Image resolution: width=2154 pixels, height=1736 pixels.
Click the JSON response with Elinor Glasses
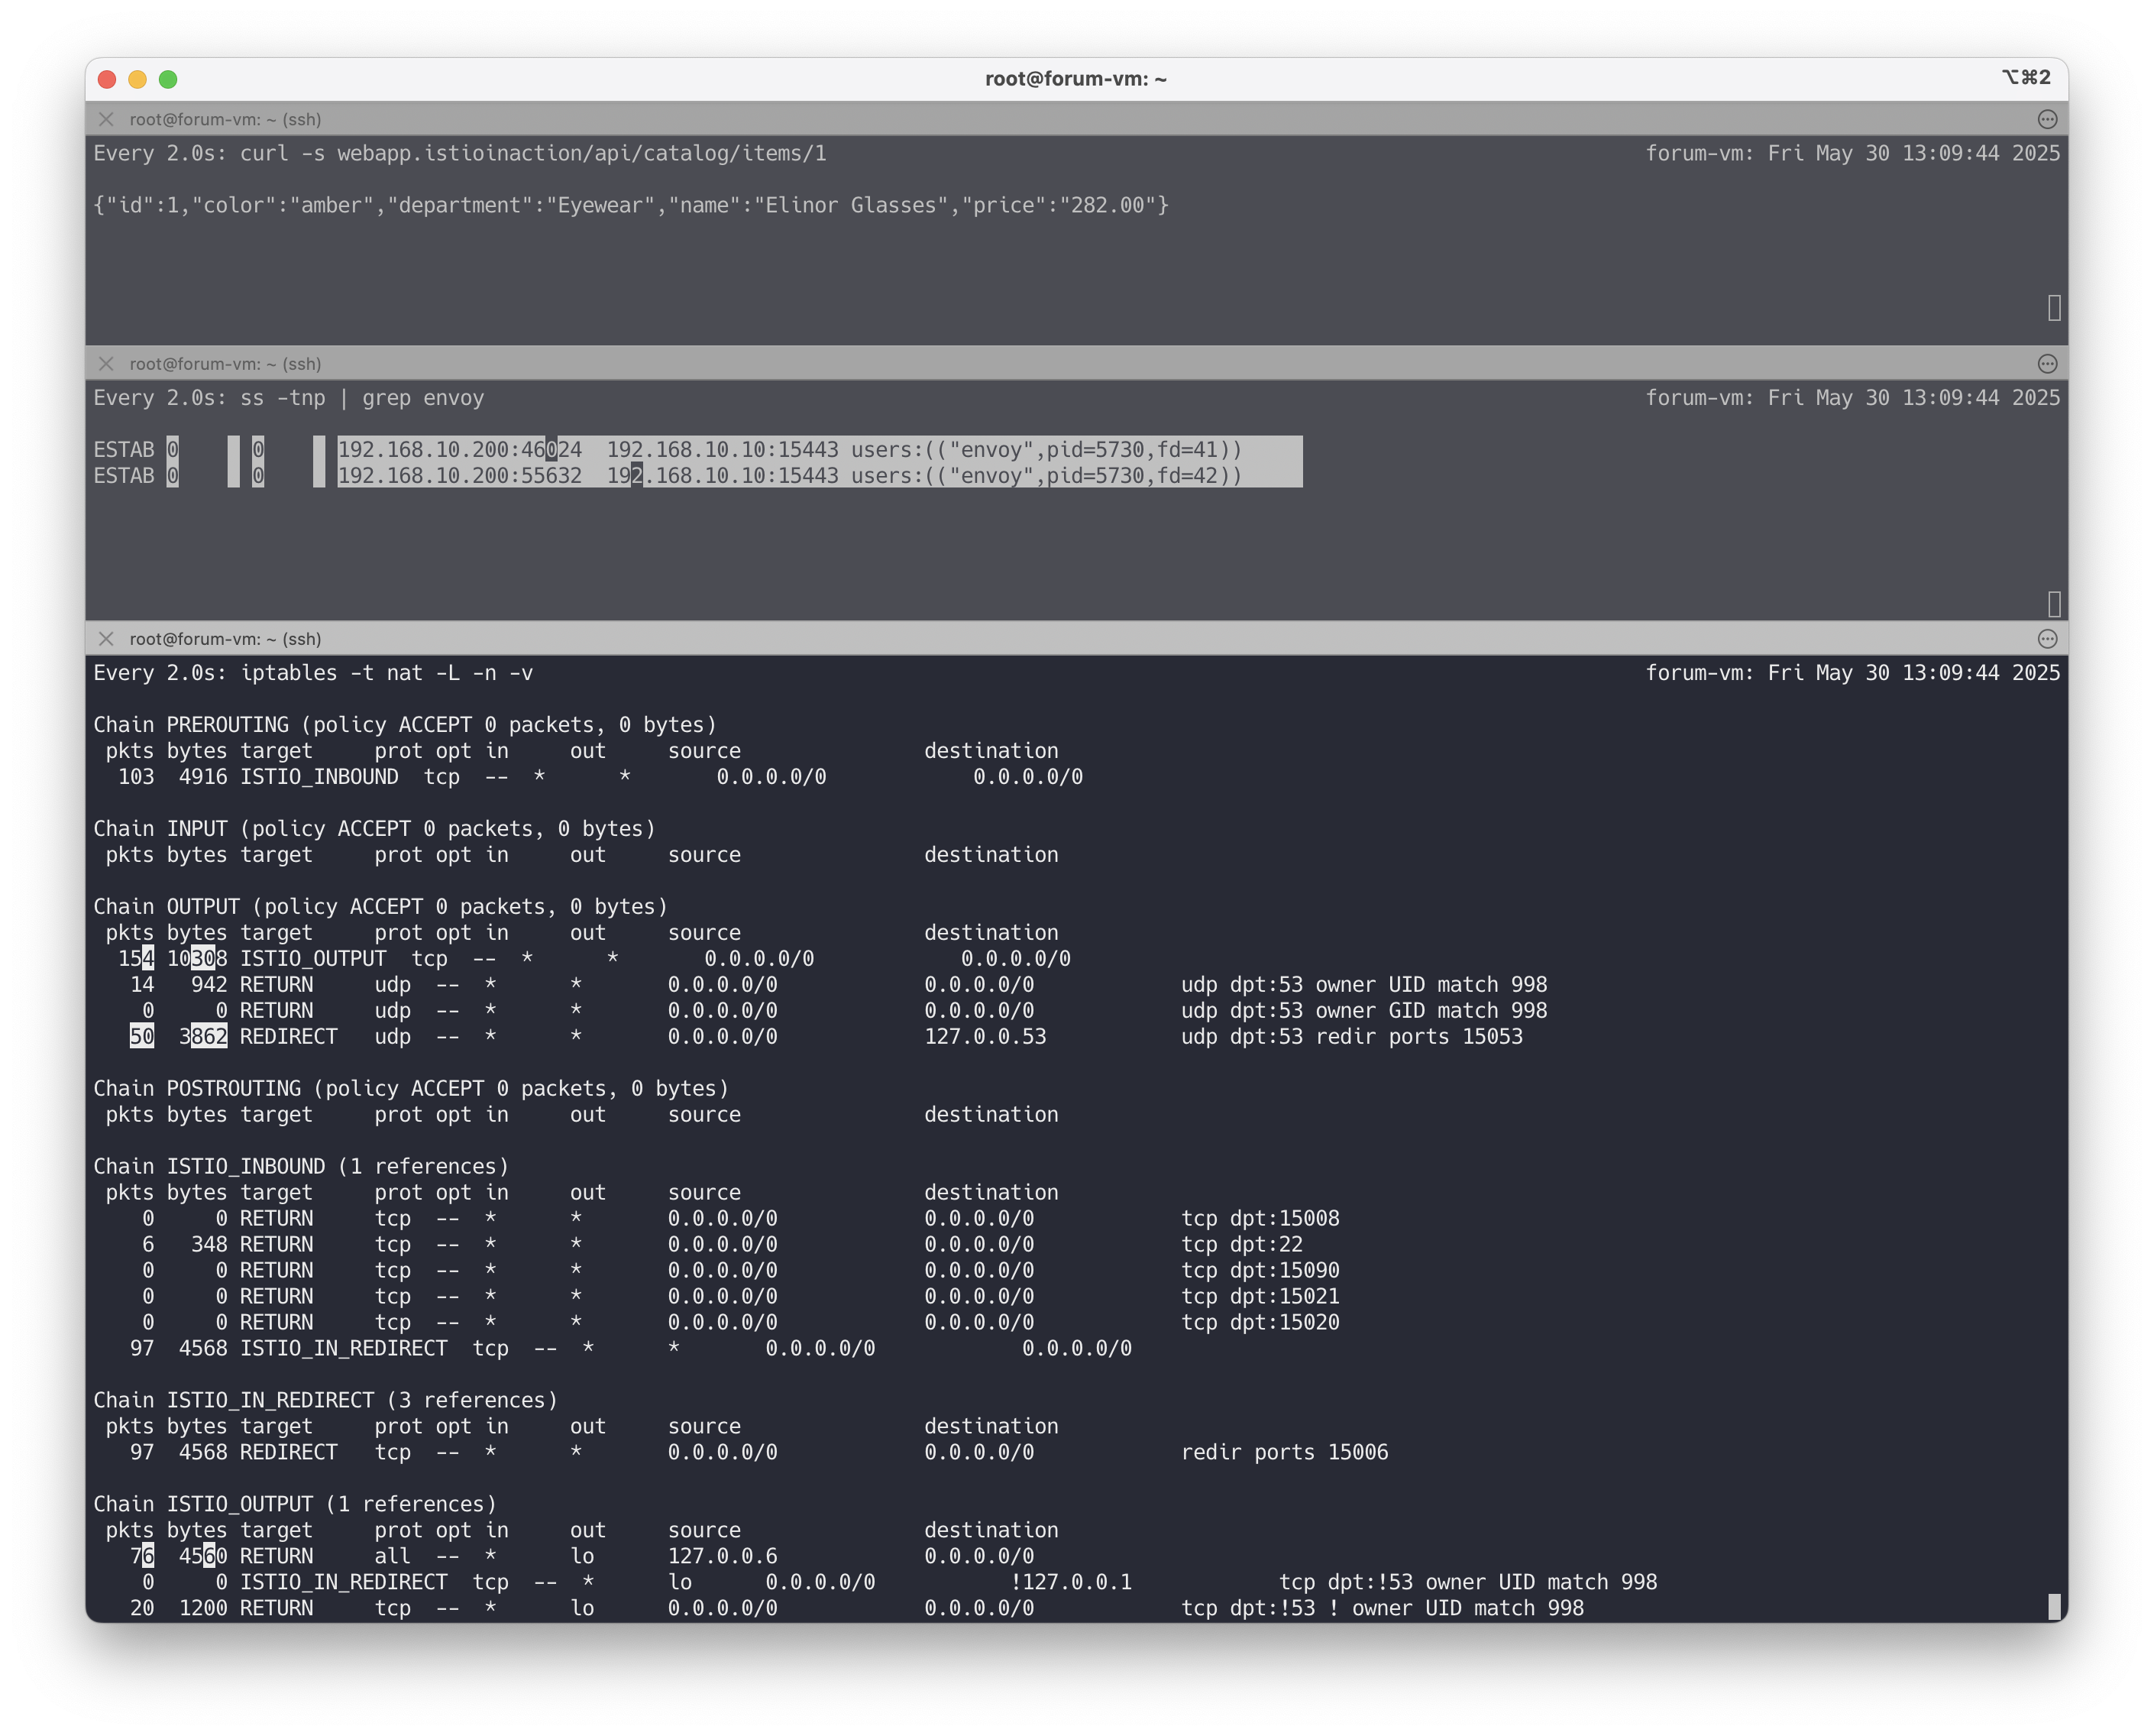pos(631,206)
